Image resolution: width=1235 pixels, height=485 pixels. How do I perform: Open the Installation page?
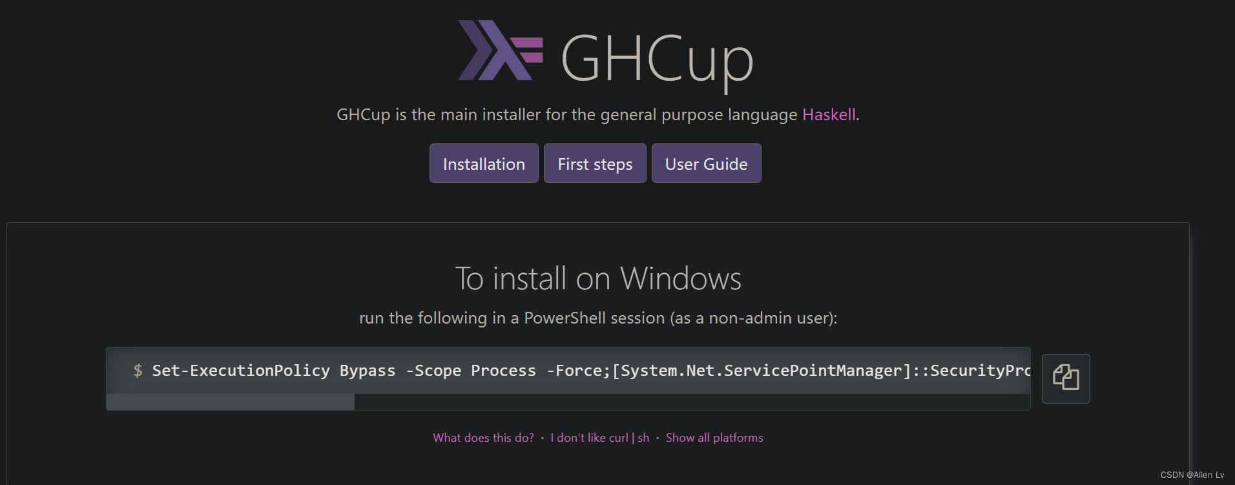pyautogui.click(x=484, y=163)
